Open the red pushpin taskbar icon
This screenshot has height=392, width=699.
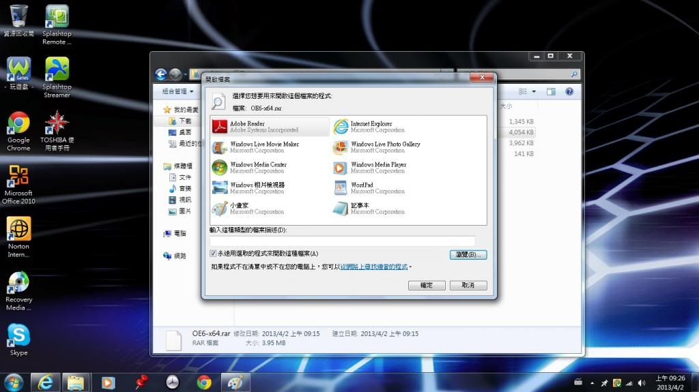[141, 382]
